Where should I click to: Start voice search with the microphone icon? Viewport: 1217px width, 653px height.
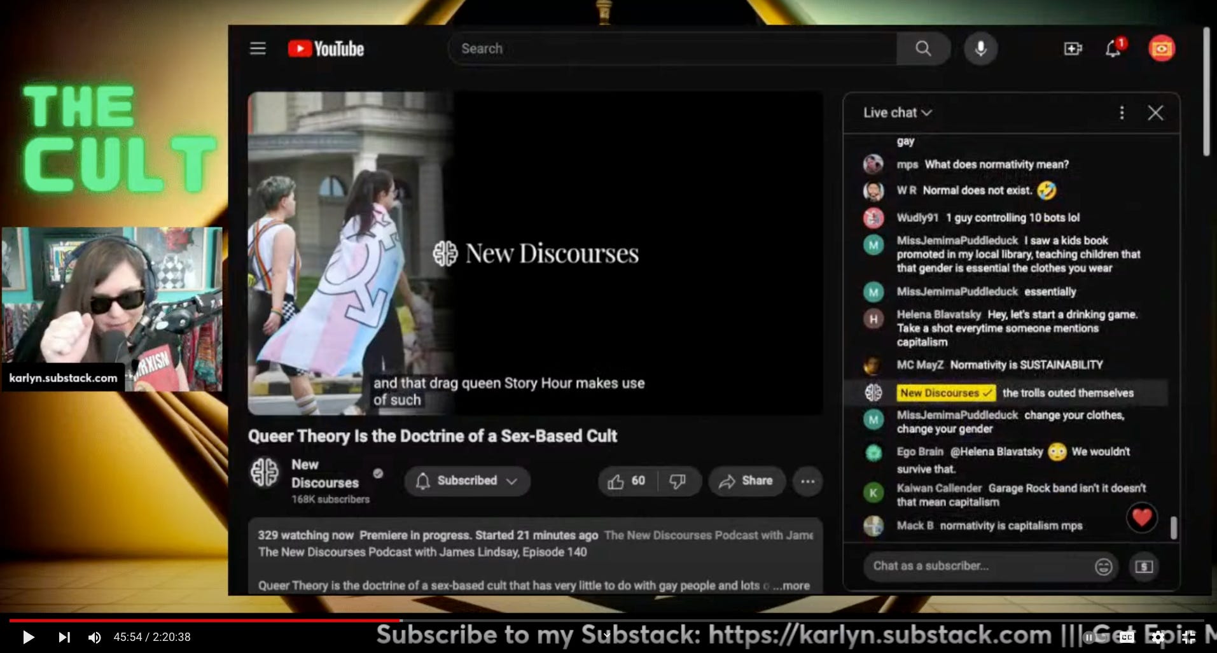[980, 48]
